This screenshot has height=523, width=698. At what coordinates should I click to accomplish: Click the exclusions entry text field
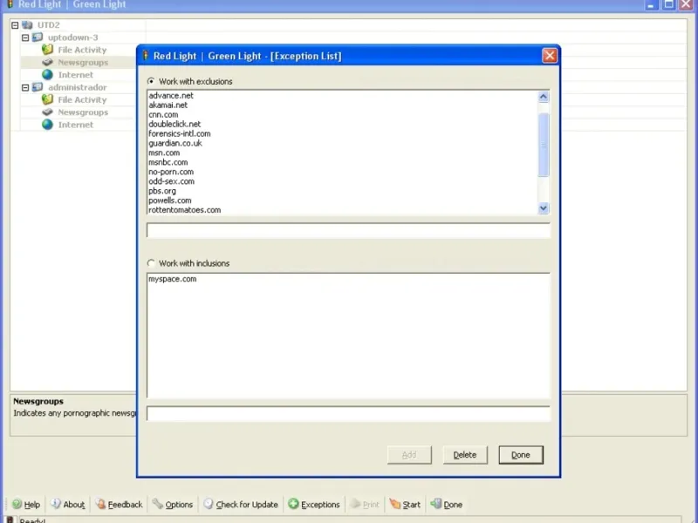pos(348,230)
